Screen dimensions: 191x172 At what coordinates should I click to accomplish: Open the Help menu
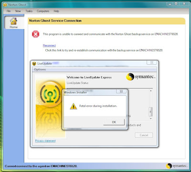pyautogui.click(x=56, y=11)
